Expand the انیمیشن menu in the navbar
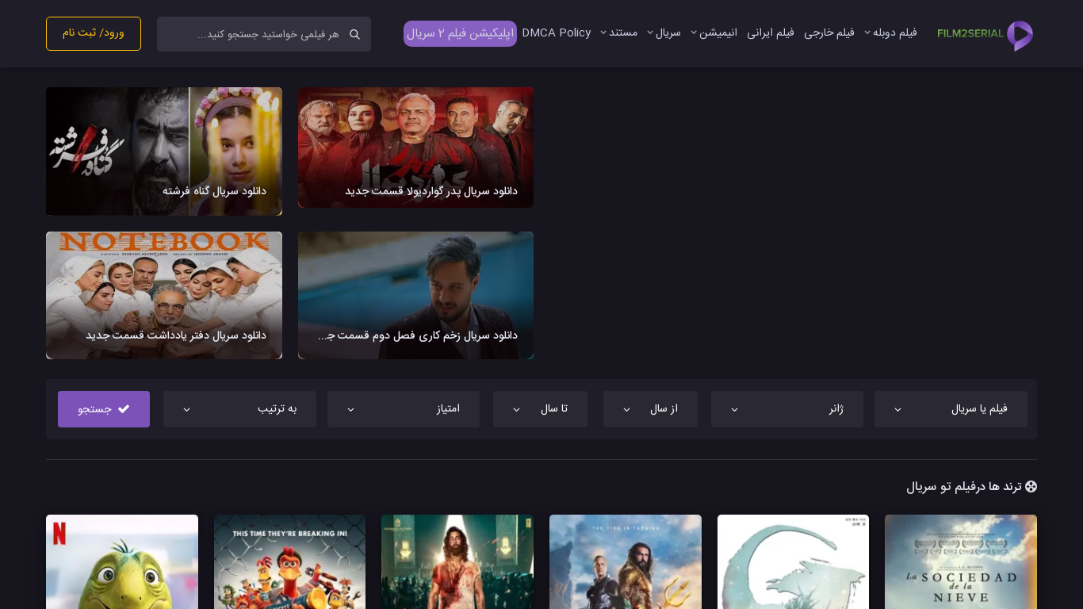 [714, 33]
